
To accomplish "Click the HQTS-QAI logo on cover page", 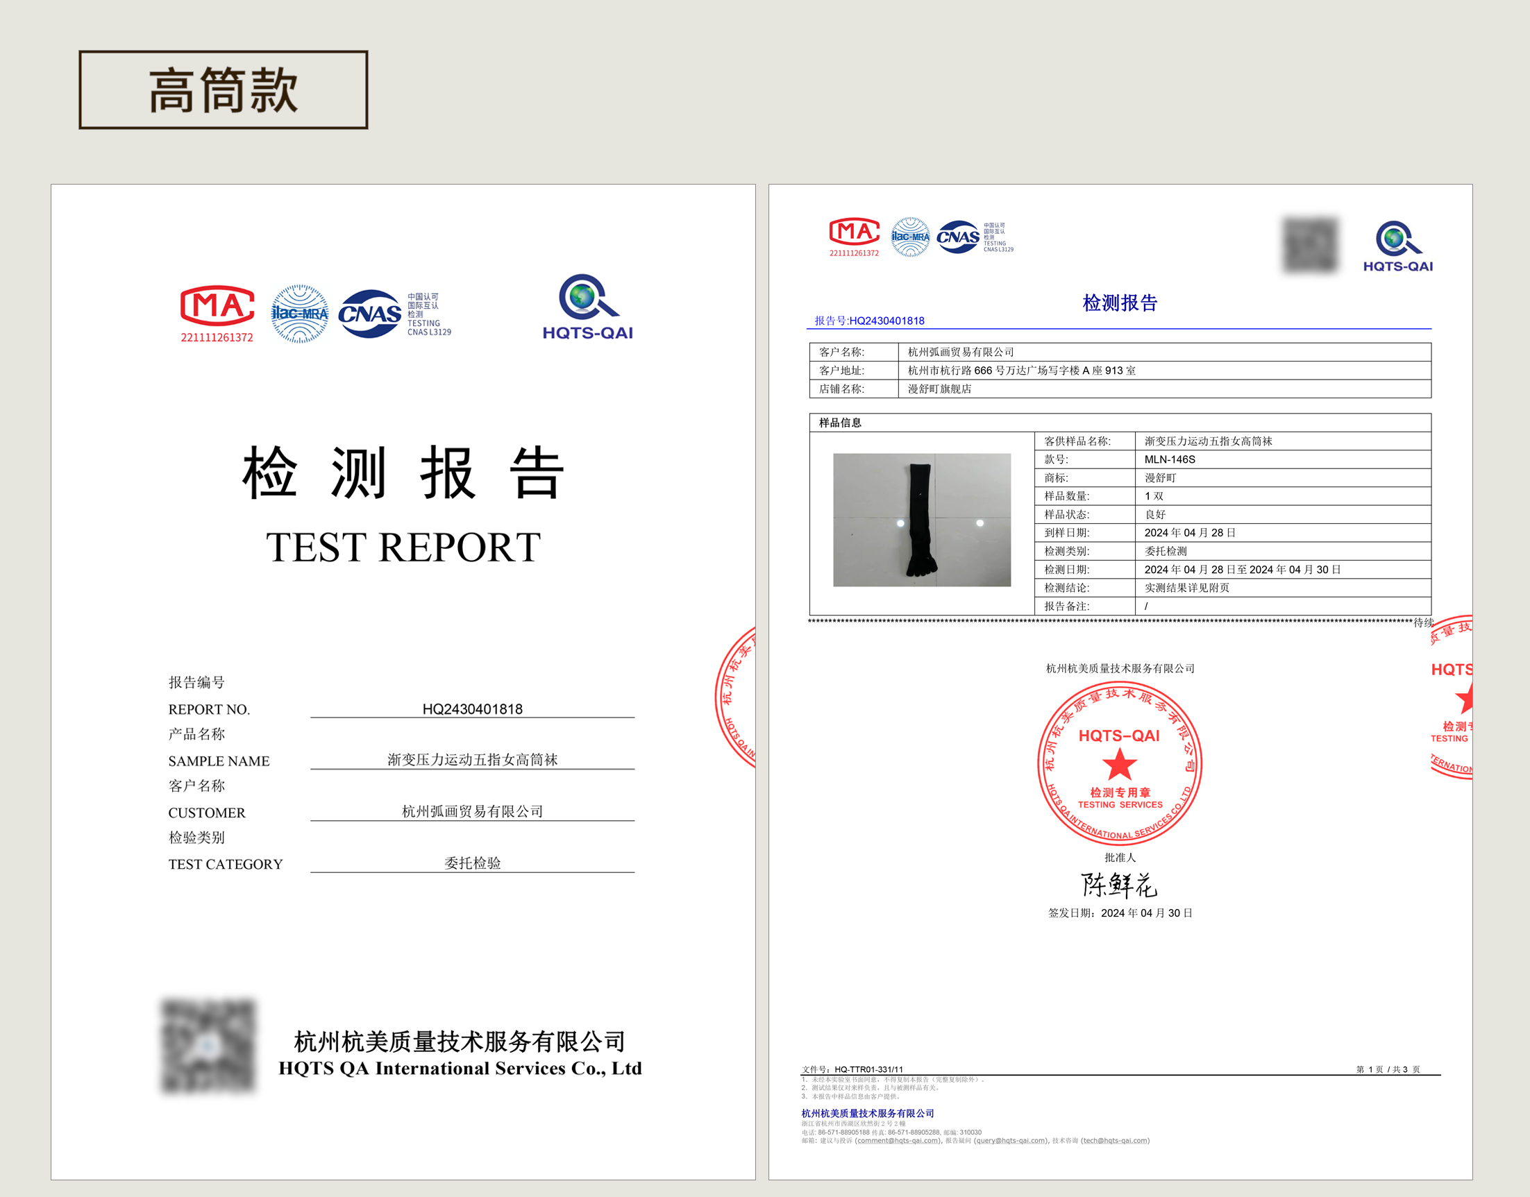I will 587,306.
